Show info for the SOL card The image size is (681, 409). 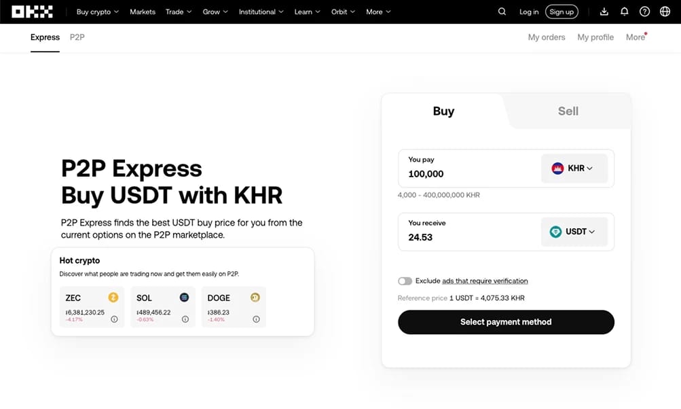coord(185,319)
